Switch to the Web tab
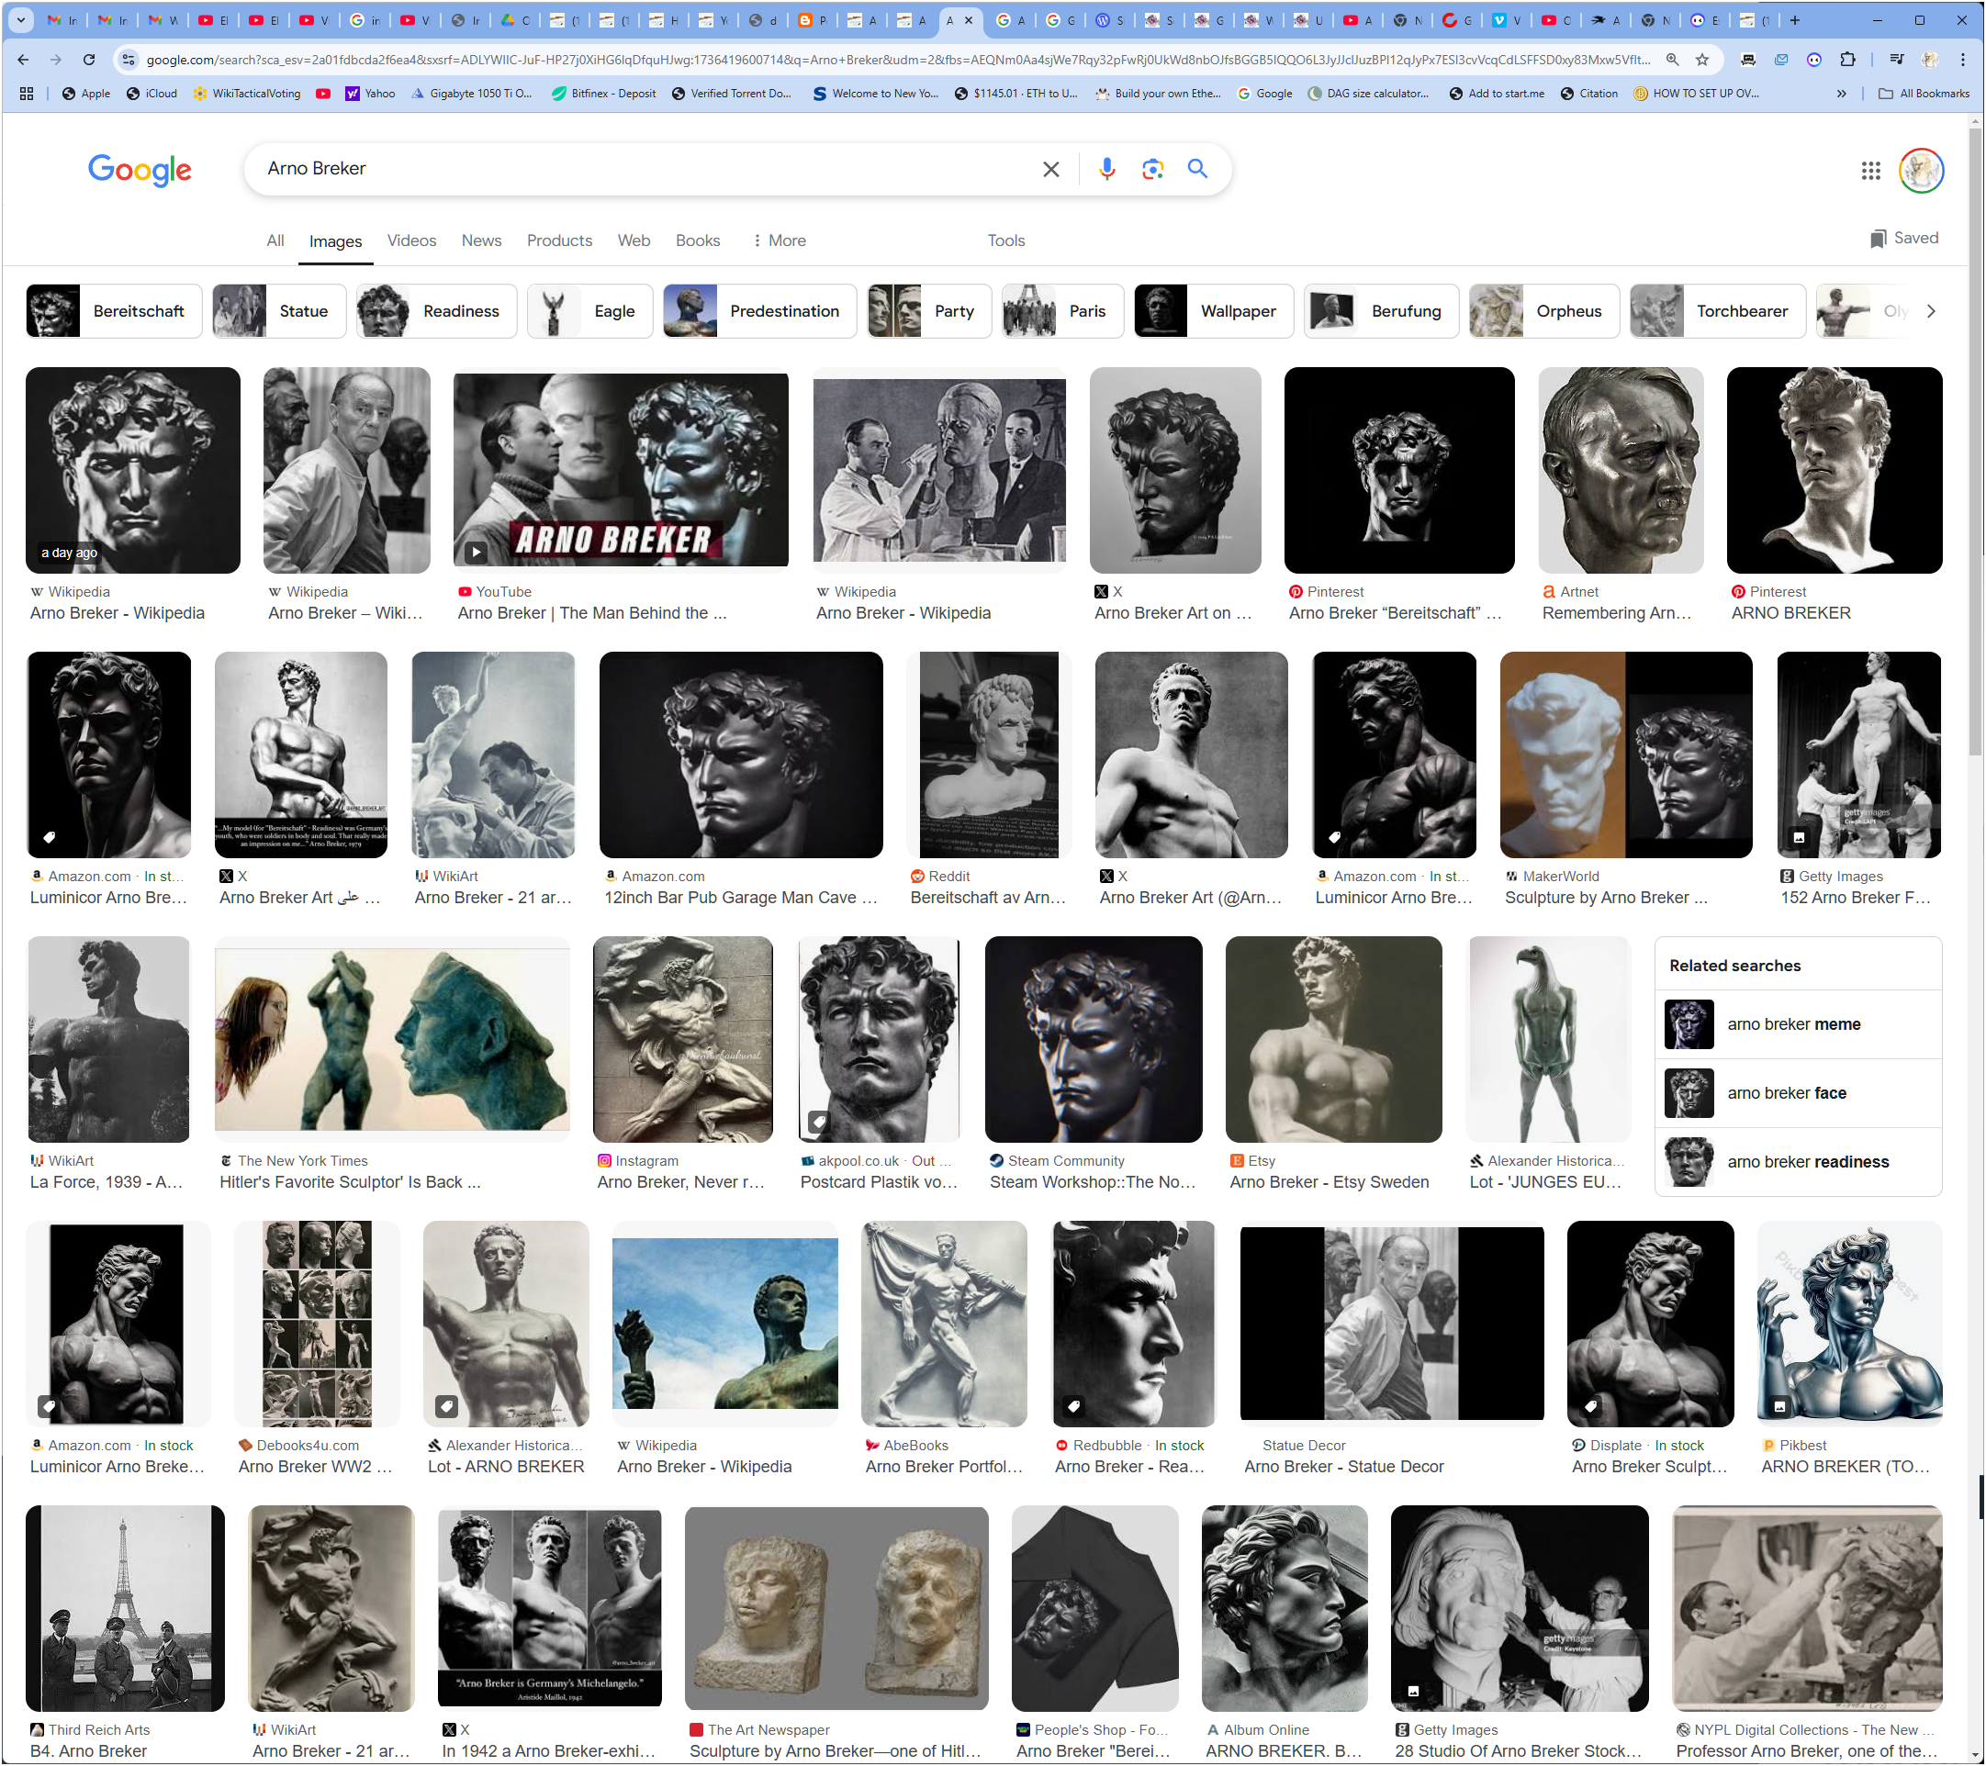Image resolution: width=1986 pixels, height=1766 pixels. click(634, 240)
